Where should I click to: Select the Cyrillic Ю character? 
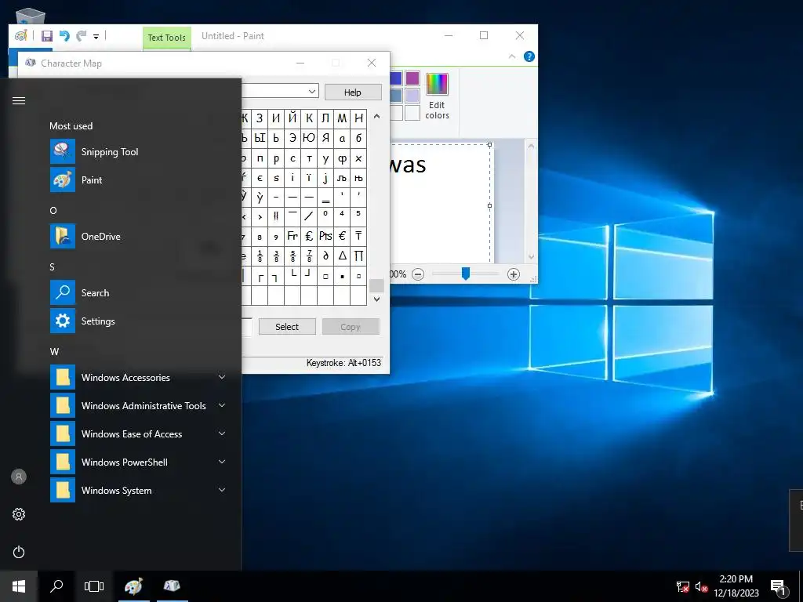point(309,138)
